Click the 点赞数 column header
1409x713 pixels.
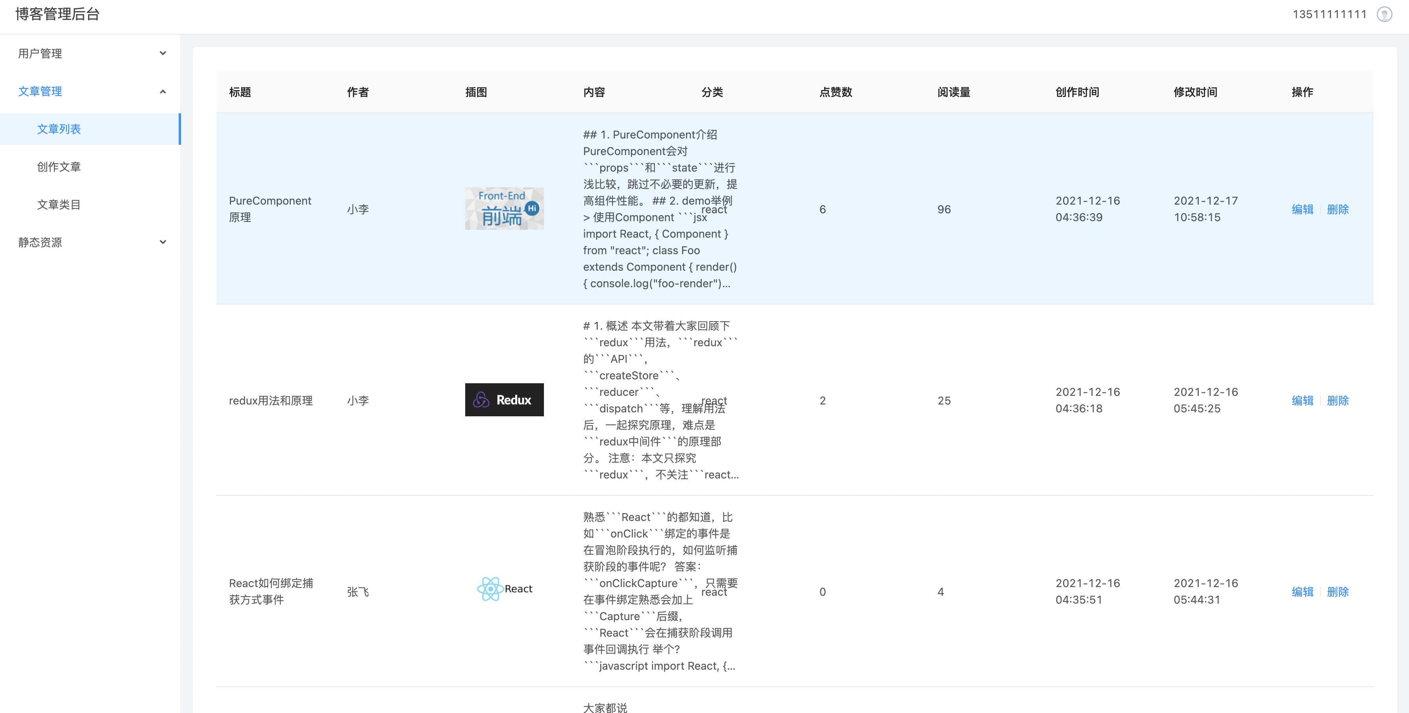(836, 92)
